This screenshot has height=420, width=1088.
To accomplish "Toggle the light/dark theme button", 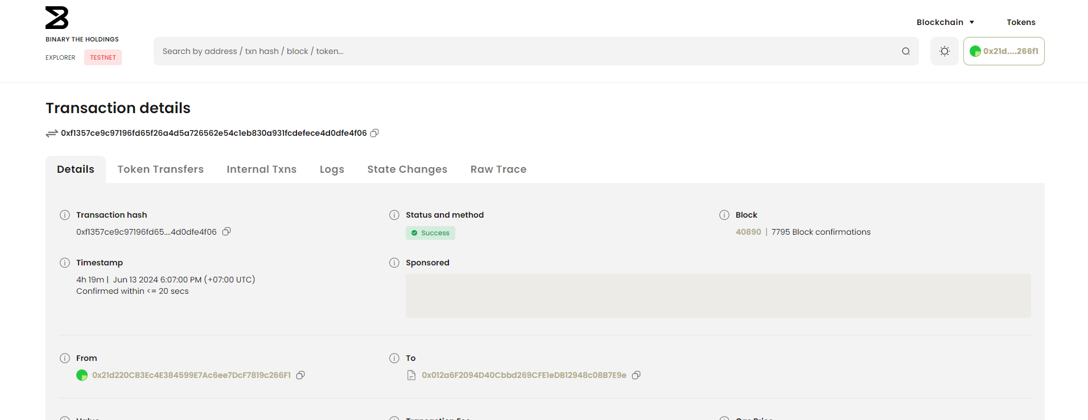I will [944, 51].
